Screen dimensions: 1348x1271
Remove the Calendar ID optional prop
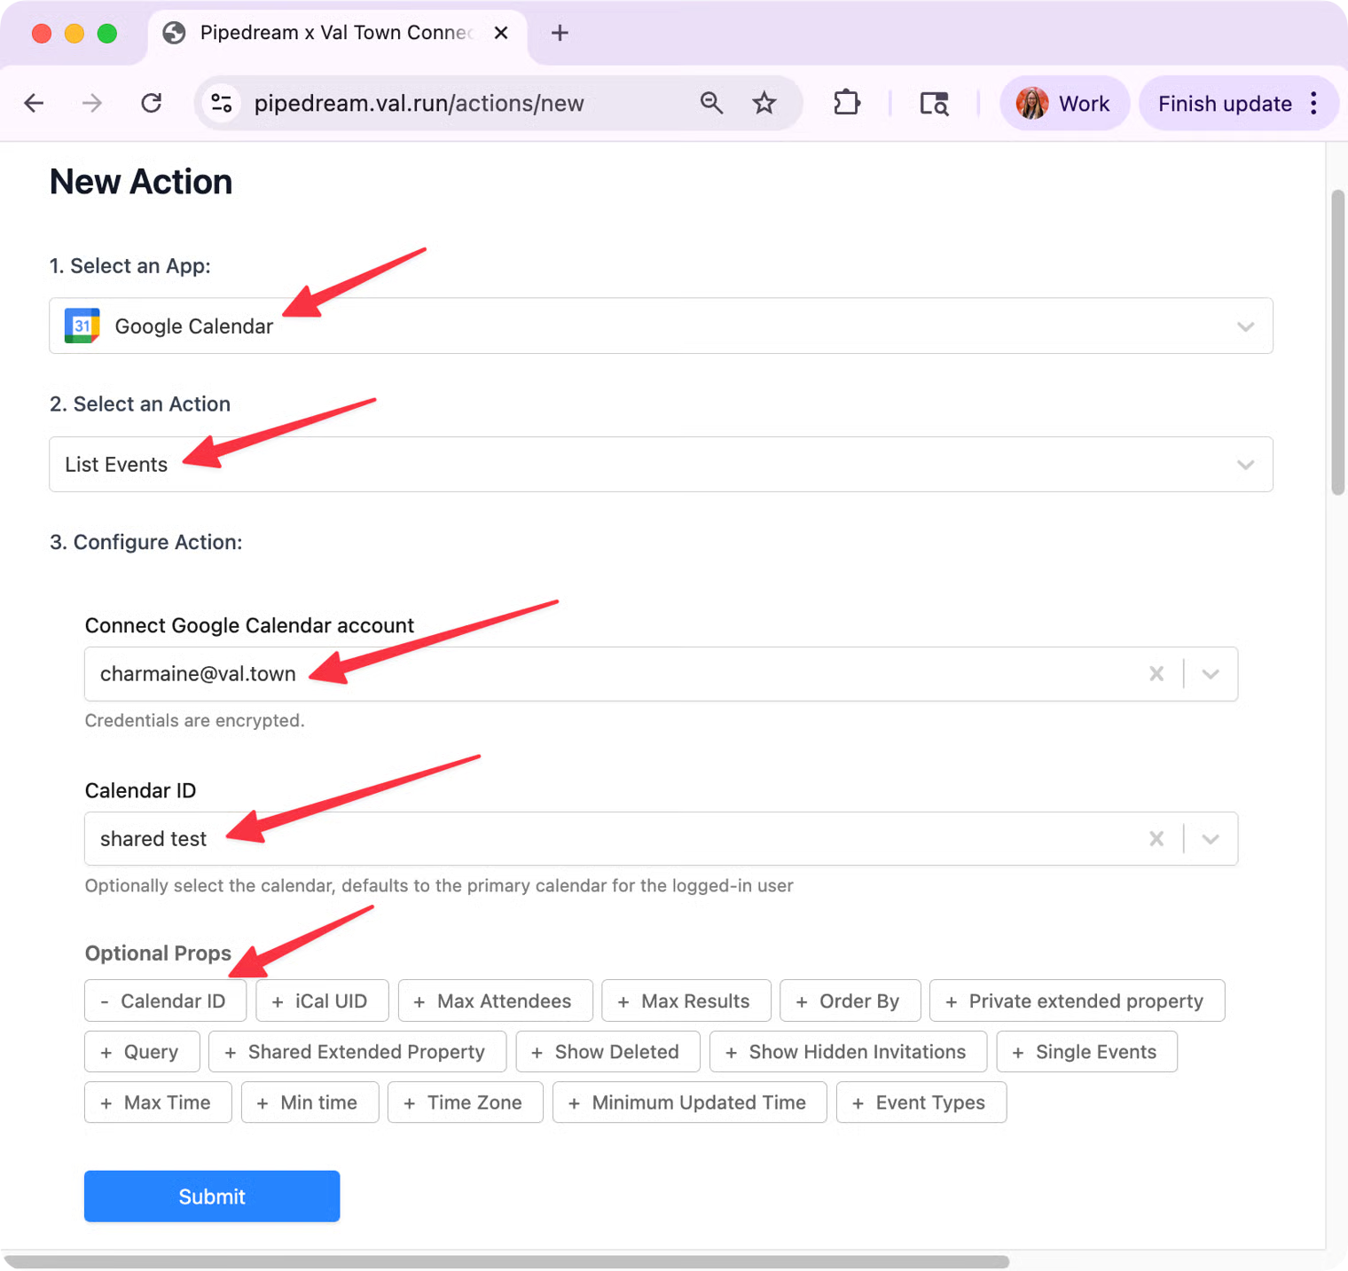click(165, 1001)
